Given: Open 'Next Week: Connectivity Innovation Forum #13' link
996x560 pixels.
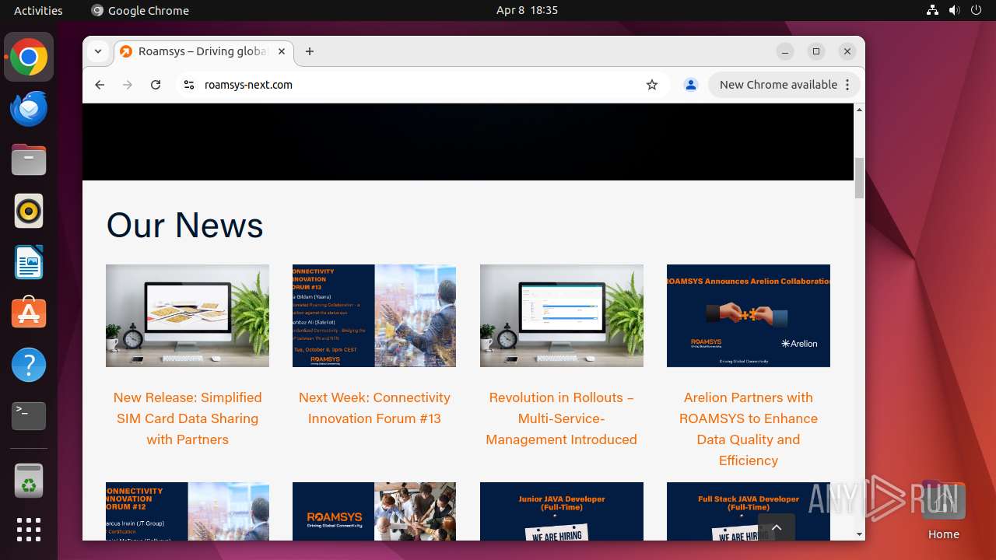Looking at the screenshot, I should pos(374,408).
